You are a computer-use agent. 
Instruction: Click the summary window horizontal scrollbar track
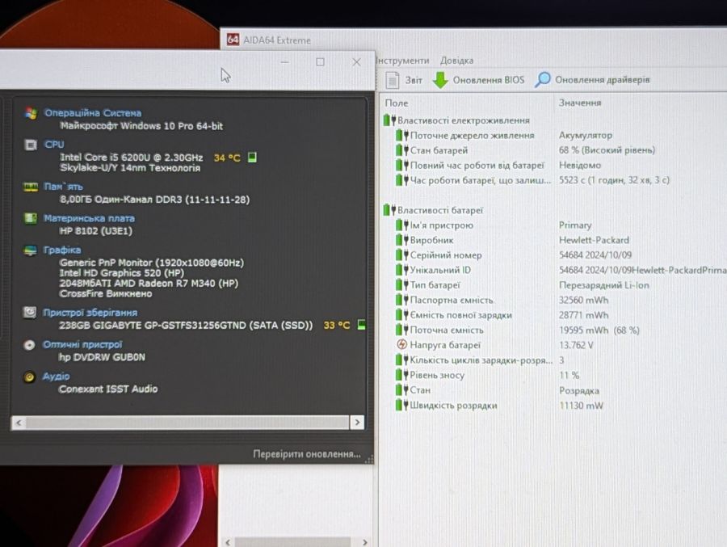point(187,423)
